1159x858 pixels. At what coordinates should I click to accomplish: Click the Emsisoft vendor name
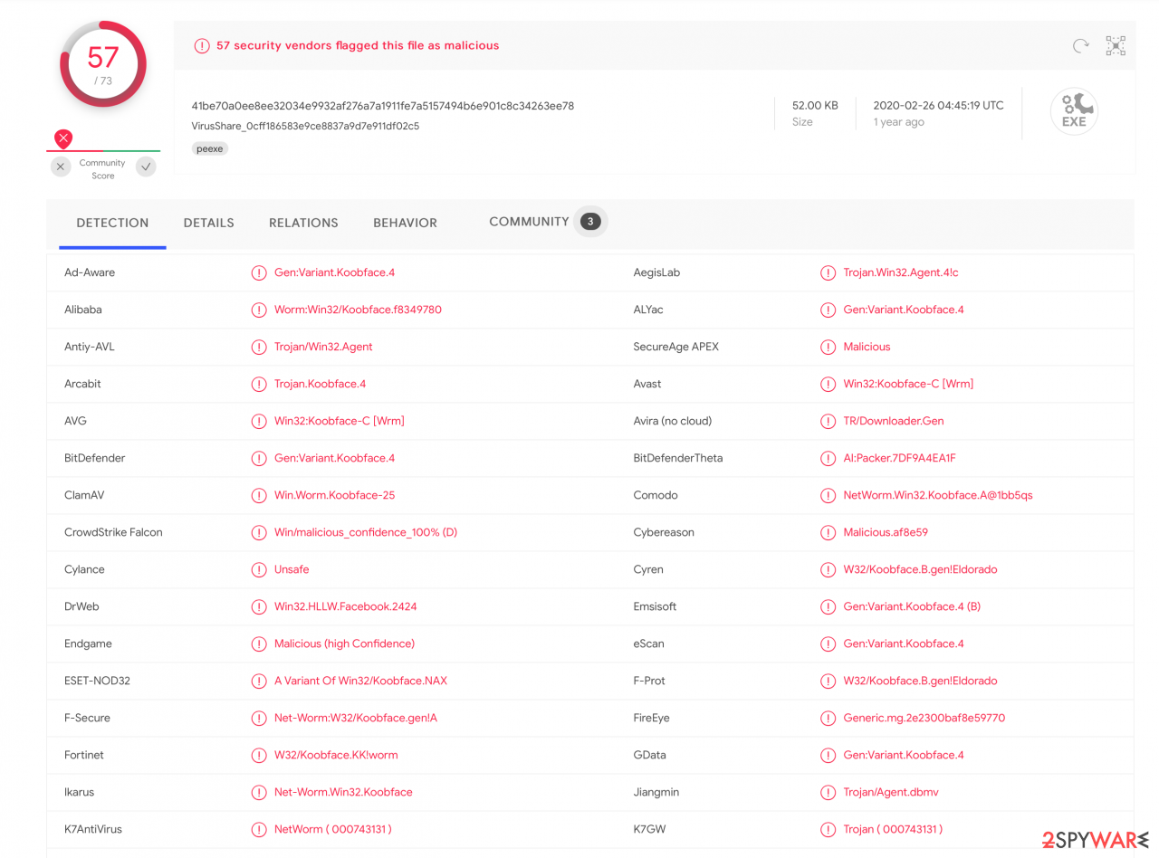pos(655,606)
